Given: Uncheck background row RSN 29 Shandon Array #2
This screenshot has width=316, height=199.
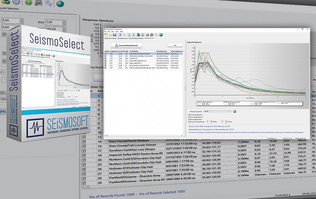Looking at the screenshot, I should [x=84, y=183].
